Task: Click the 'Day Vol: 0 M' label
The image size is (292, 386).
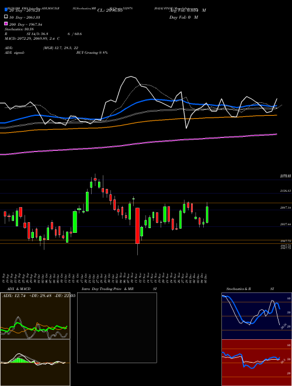Action: 183,18
